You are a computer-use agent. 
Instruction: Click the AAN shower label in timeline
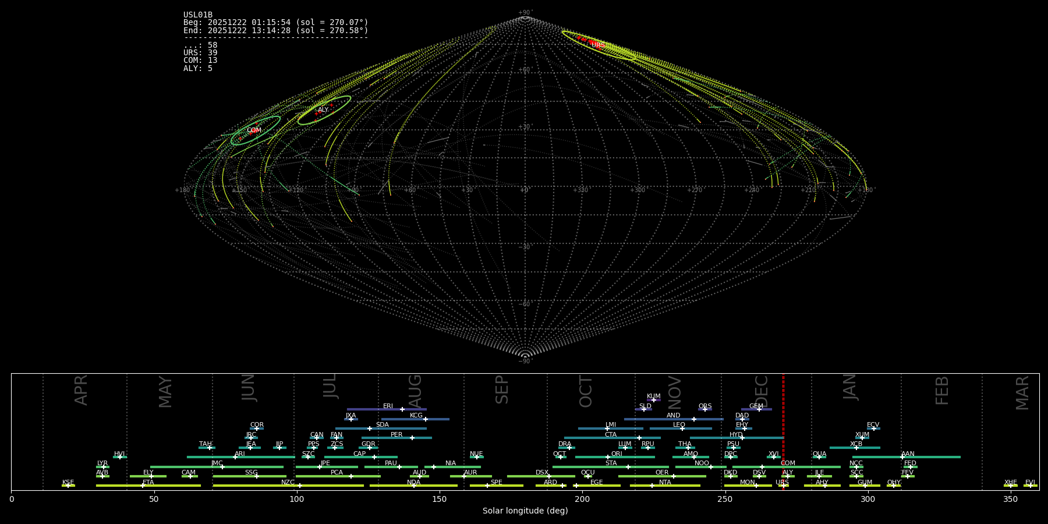[x=908, y=454]
